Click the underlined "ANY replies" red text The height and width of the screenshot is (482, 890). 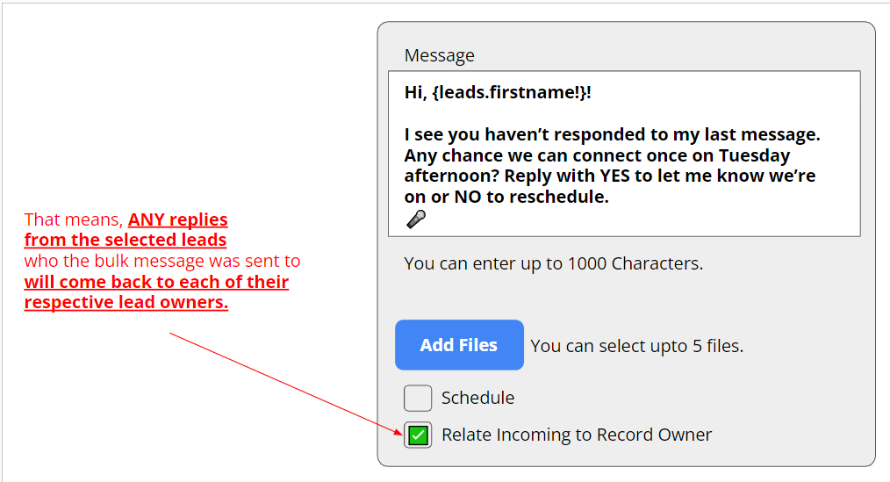coord(178,219)
